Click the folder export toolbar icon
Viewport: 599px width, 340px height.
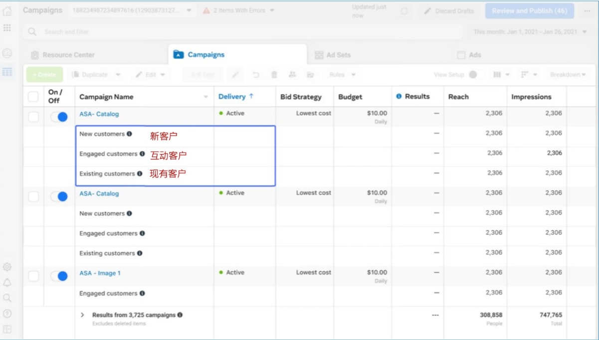[310, 75]
